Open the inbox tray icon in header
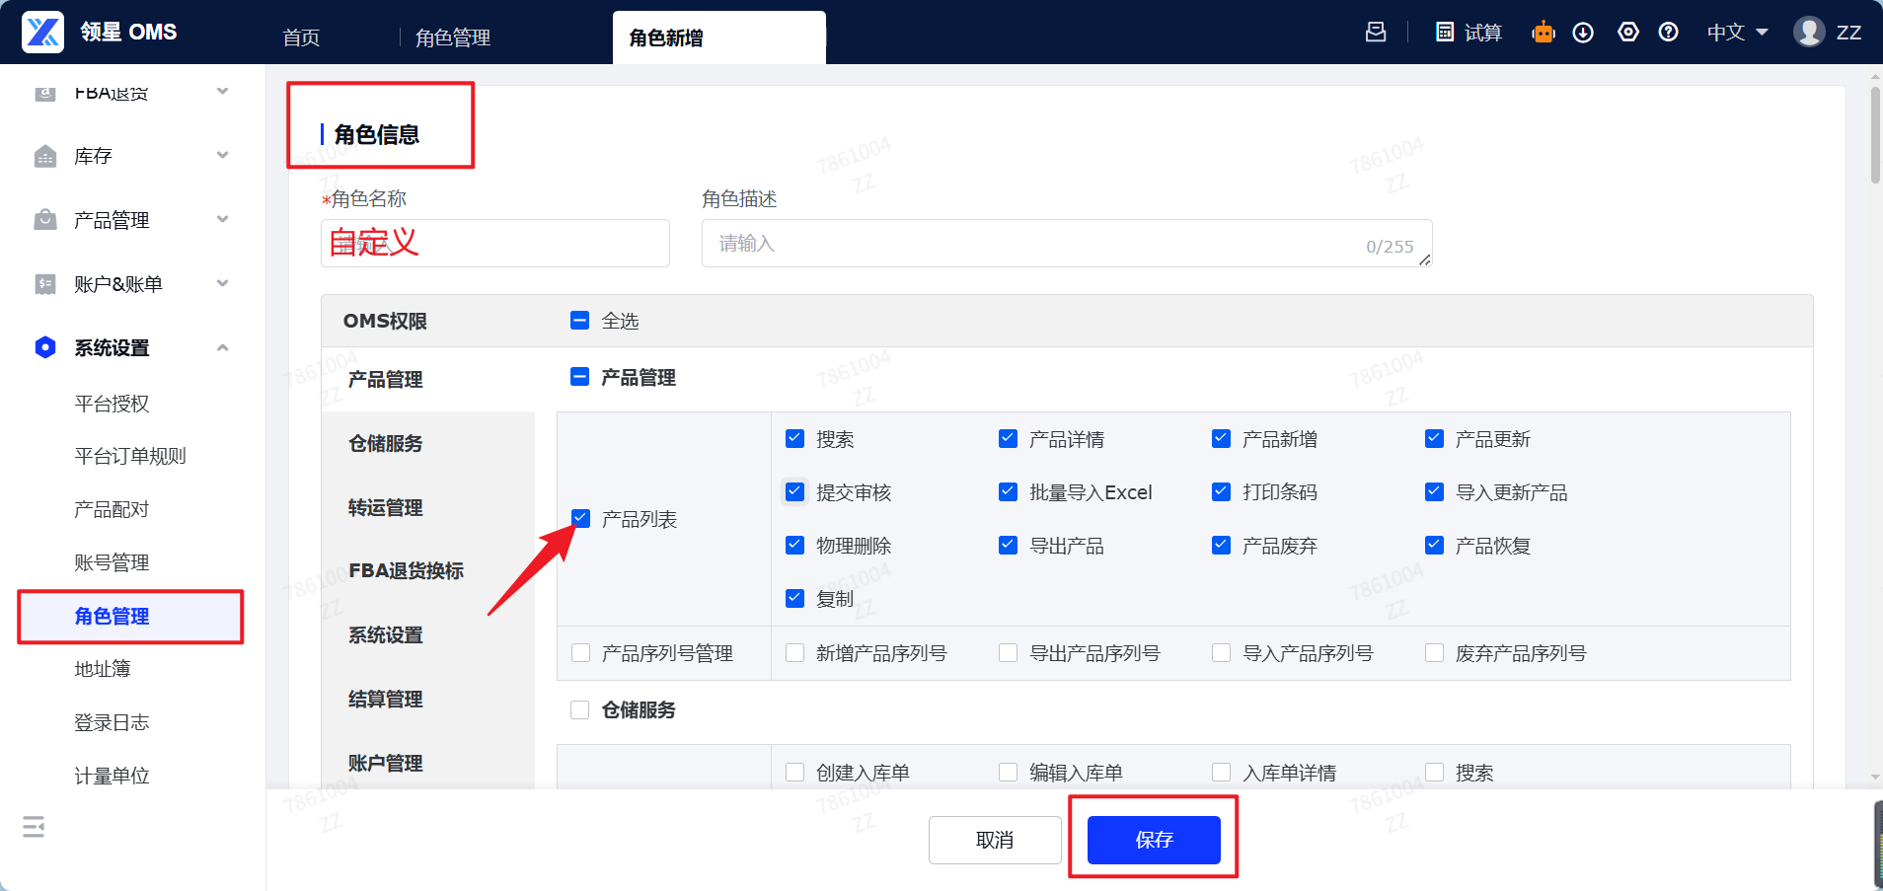 tap(1376, 32)
